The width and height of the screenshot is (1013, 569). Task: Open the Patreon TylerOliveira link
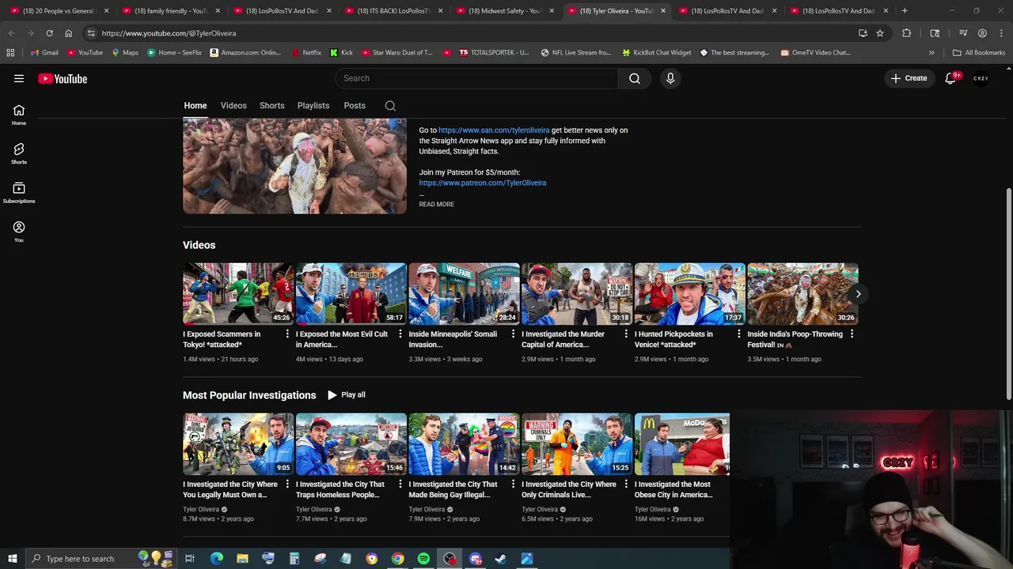click(483, 183)
